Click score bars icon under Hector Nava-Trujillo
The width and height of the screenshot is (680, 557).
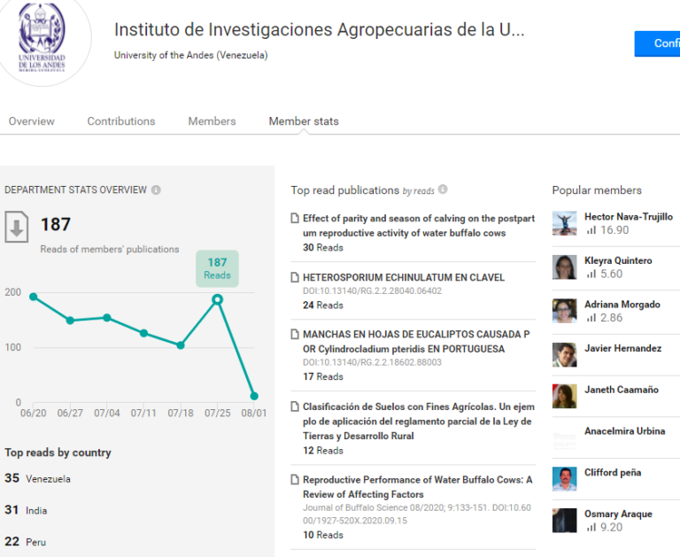click(591, 230)
